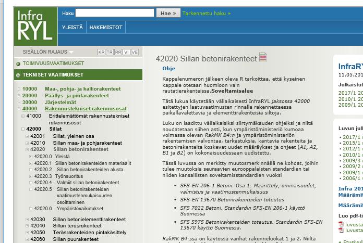The width and height of the screenshot is (363, 243).
Task: Expand the 42020.0 Yleistä node
Action: click(x=31, y=157)
